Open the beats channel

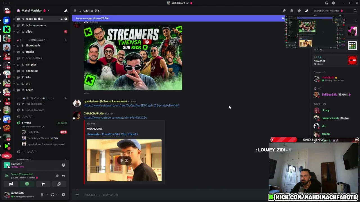[42, 90]
